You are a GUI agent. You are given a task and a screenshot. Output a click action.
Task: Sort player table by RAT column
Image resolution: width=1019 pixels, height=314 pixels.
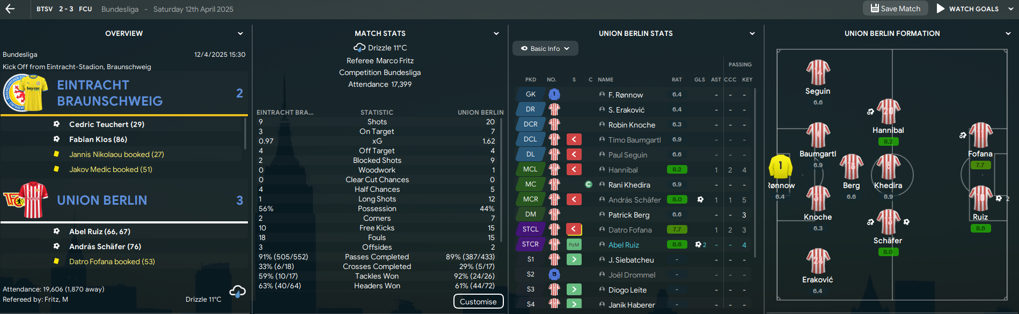677,79
